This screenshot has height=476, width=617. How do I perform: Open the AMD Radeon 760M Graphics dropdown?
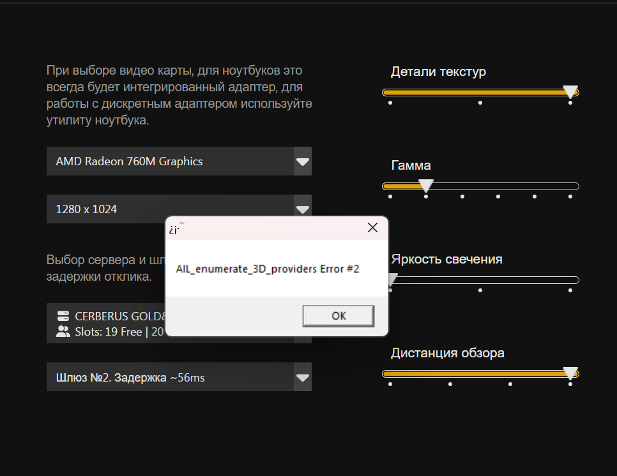tap(179, 161)
